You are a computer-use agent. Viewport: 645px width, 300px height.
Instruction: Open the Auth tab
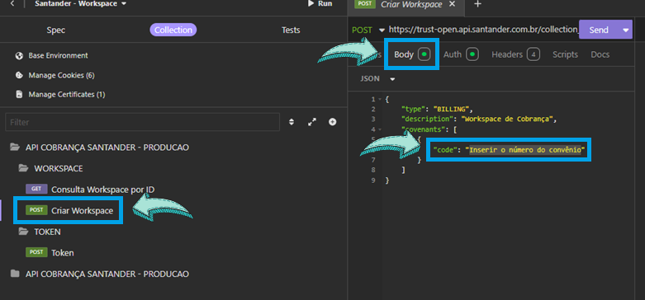click(461, 54)
